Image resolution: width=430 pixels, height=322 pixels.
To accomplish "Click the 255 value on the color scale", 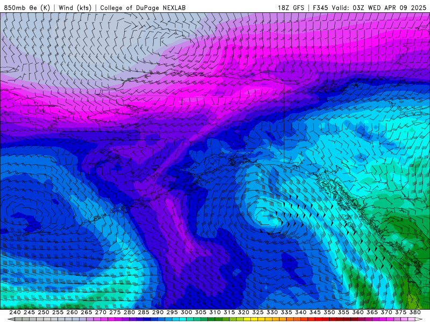I will pos(58,312).
